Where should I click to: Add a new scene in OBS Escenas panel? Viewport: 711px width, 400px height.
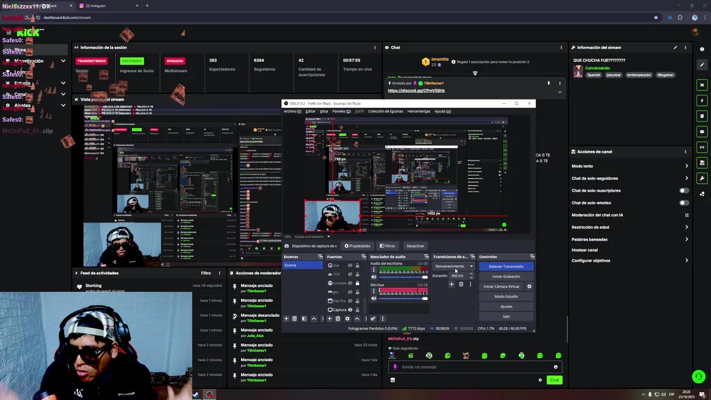pos(286,319)
